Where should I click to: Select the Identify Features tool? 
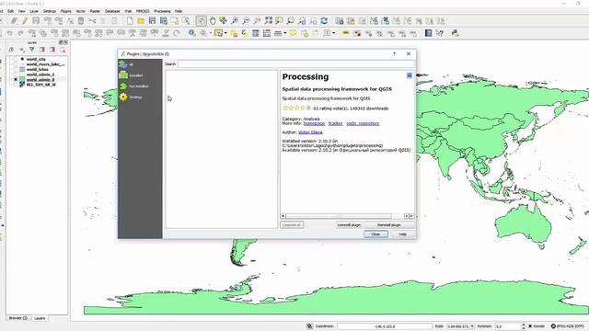coord(192,33)
